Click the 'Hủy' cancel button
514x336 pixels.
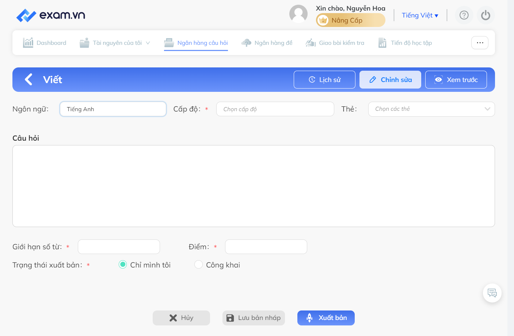pyautogui.click(x=181, y=318)
